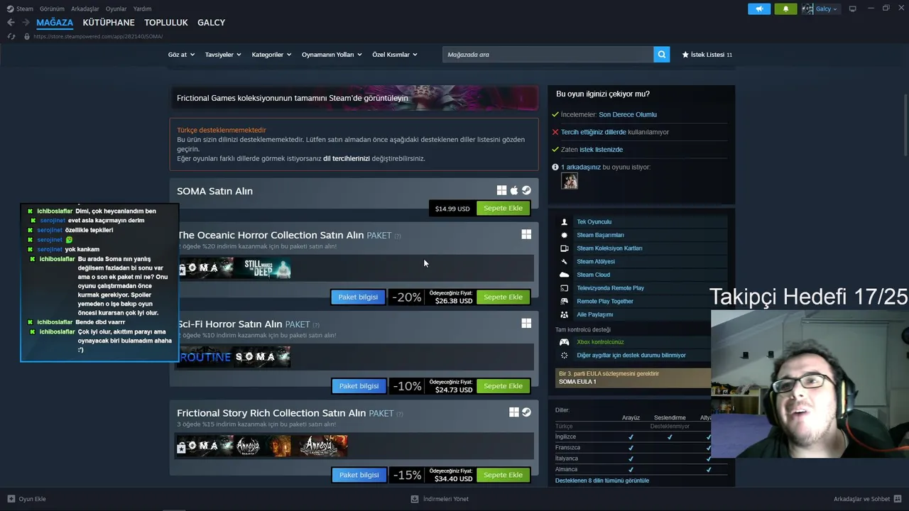
Task: Click the İndirmeleri Yönet download icon
Action: coord(415,499)
